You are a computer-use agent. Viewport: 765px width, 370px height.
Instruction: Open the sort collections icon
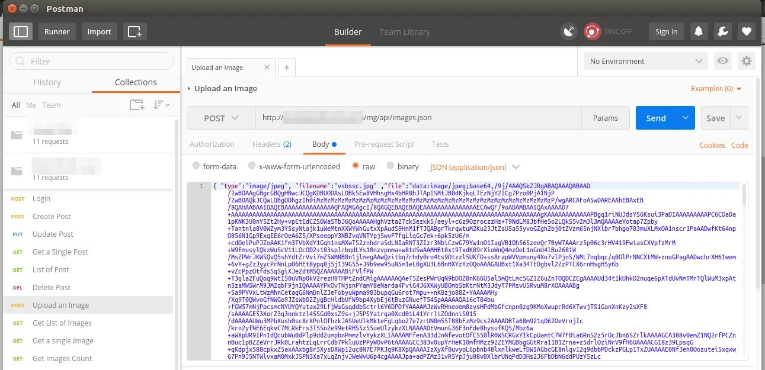pos(161,105)
